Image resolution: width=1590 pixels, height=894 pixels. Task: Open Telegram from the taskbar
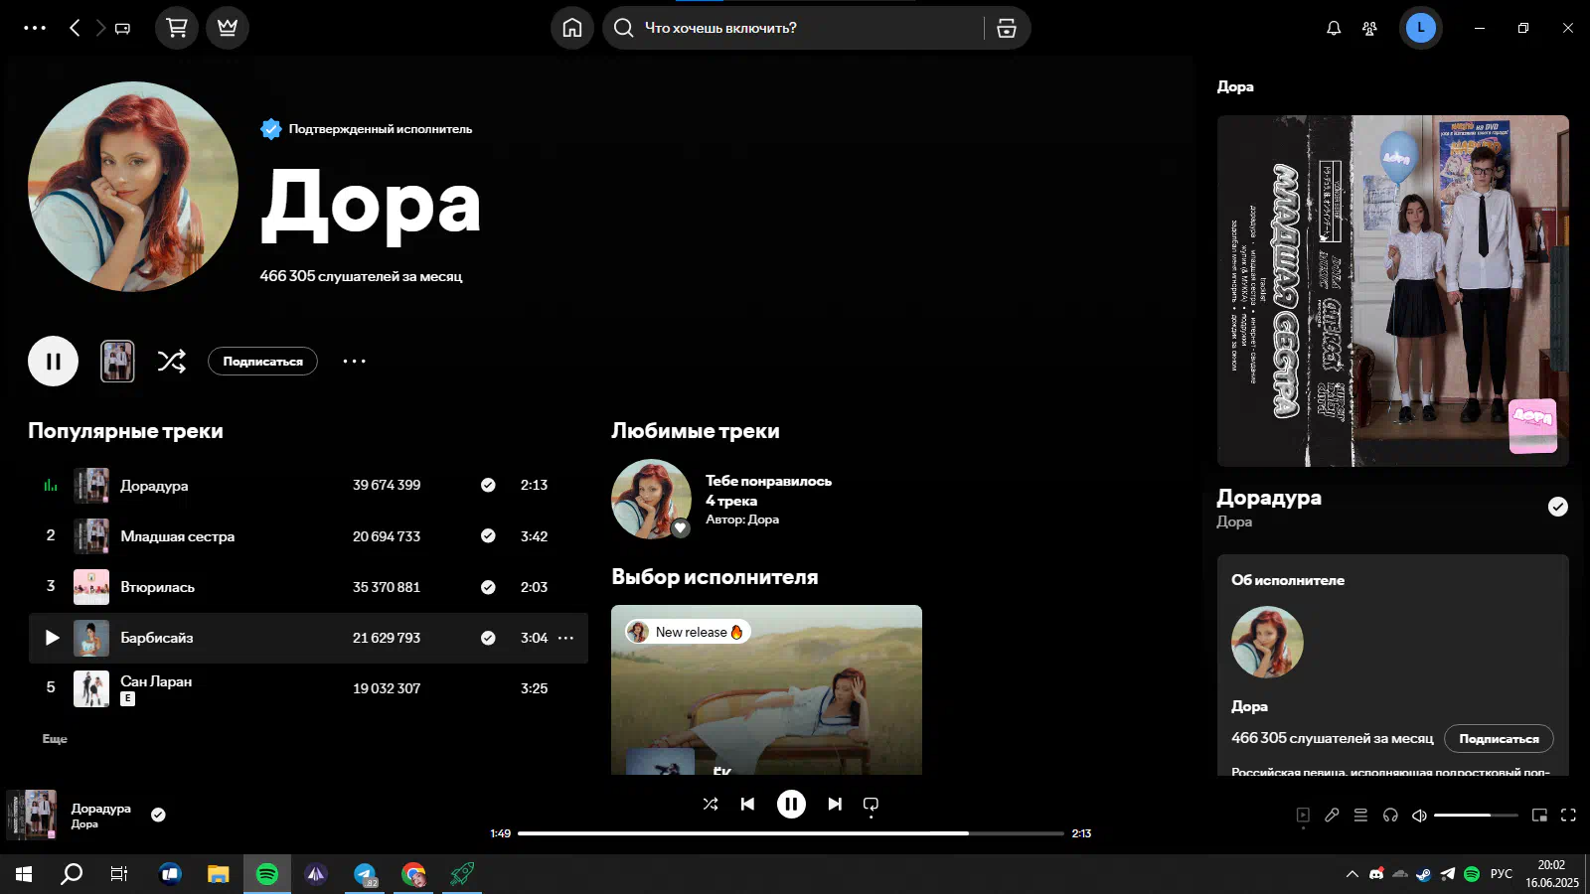[x=365, y=874]
